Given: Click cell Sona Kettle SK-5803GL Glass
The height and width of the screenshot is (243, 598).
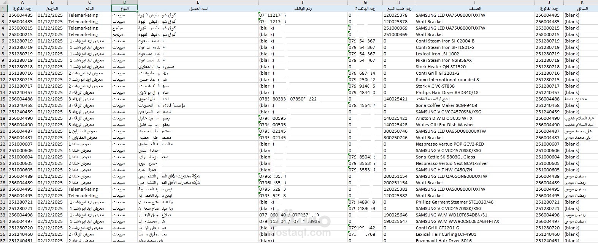Looking at the screenshot, I should click(x=475, y=157).
